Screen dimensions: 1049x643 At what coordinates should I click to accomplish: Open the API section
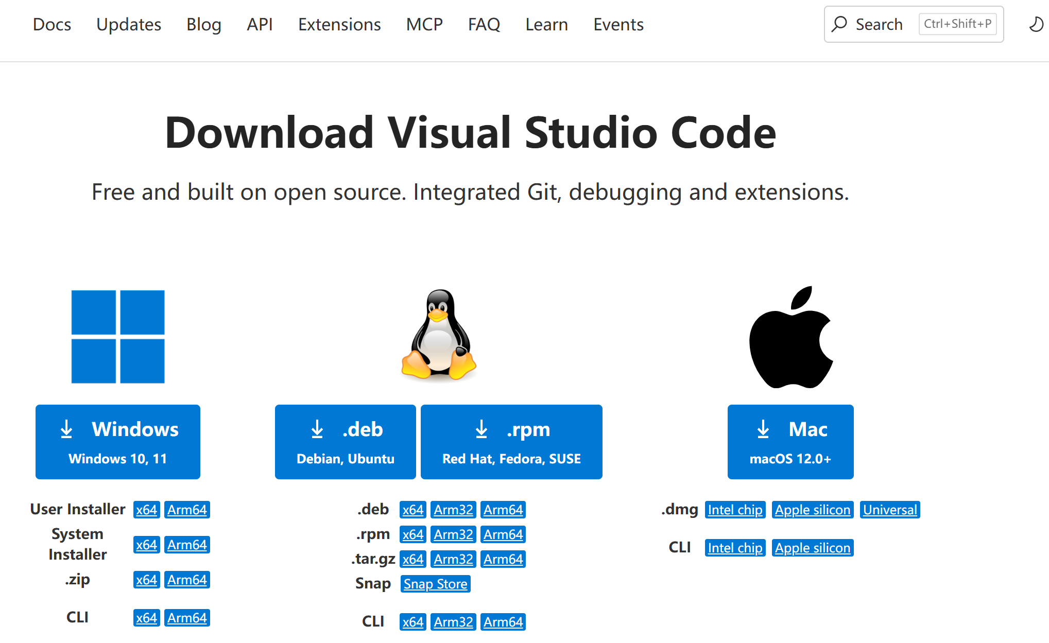coord(260,24)
